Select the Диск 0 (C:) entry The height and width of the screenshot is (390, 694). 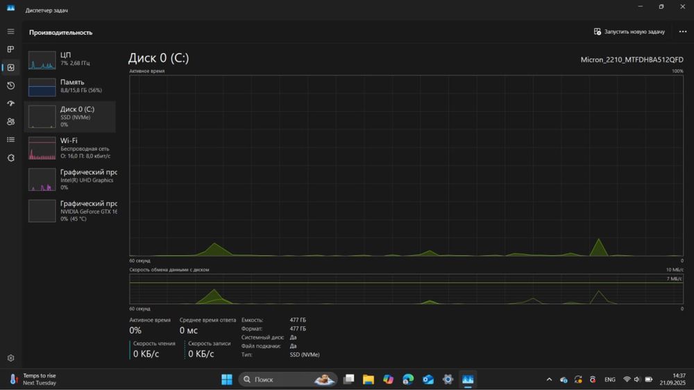pyautogui.click(x=70, y=117)
